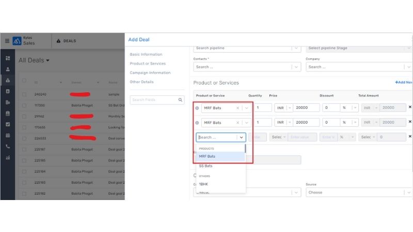Image resolution: width=413 pixels, height=232 pixels.
Task: Click the first row Quantity input field
Action: tap(263, 108)
